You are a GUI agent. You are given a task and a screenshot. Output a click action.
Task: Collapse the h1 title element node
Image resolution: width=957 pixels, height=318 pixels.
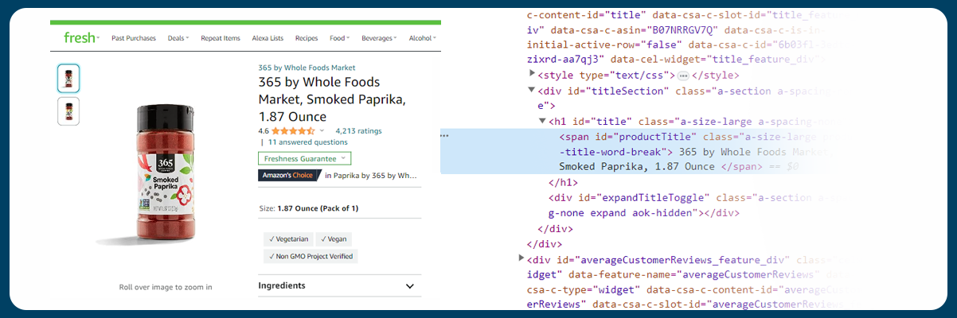[543, 122]
